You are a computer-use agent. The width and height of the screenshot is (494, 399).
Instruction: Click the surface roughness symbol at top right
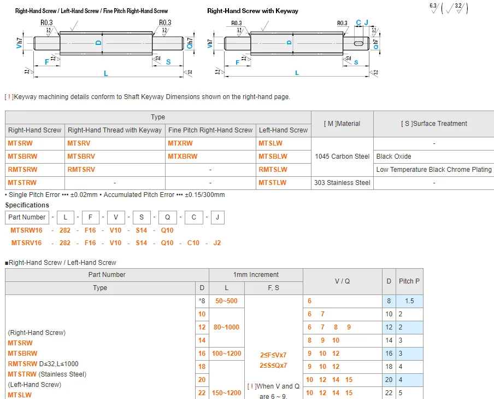click(x=449, y=8)
